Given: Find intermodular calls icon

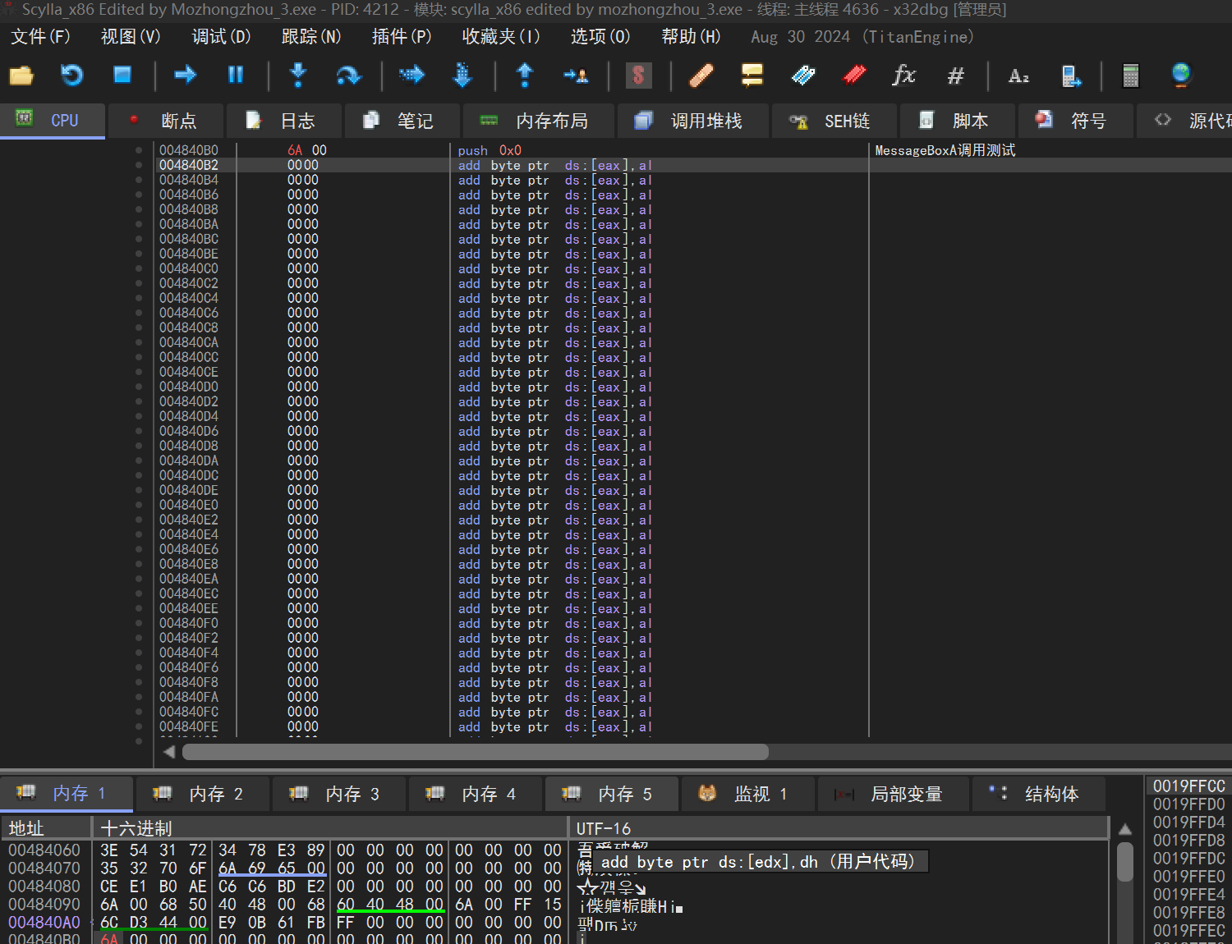Looking at the screenshot, I should click(x=1070, y=76).
